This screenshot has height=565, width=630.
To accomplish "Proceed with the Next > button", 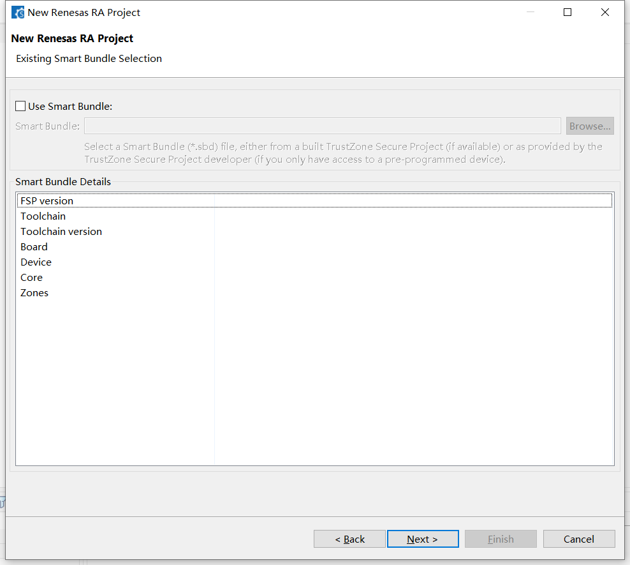I will coord(423,539).
